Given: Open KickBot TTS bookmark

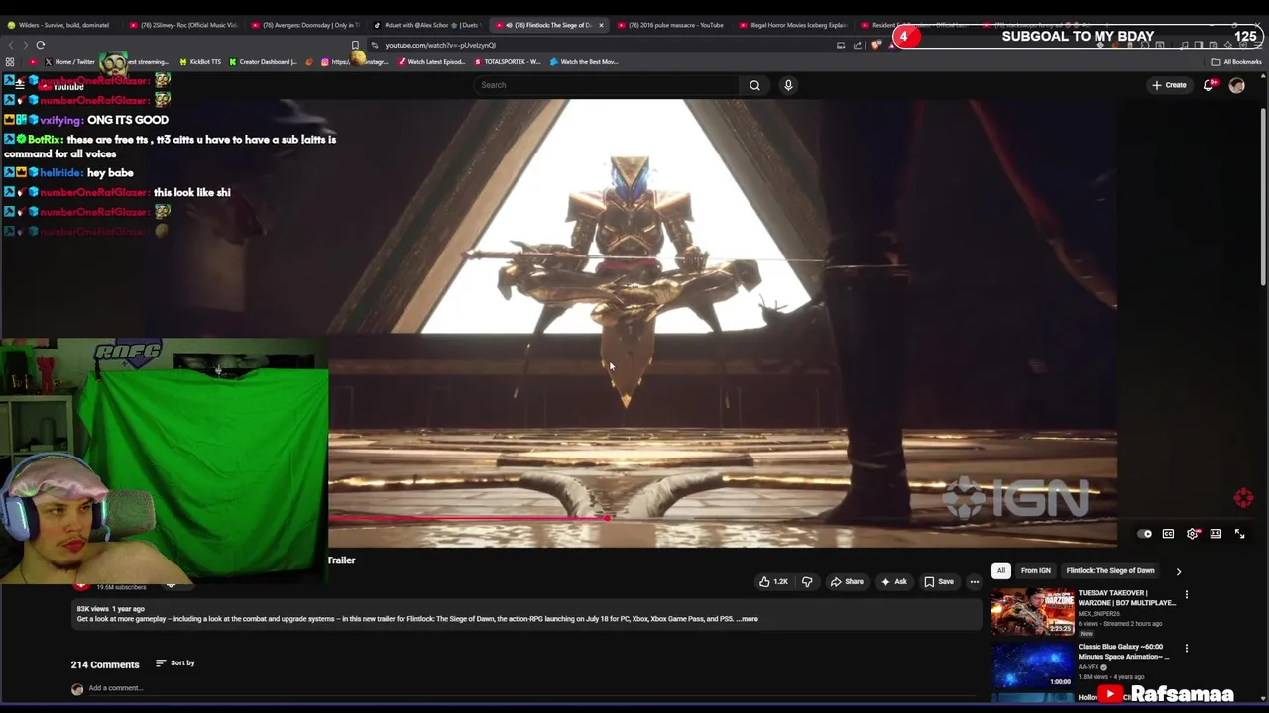Looking at the screenshot, I should click(x=200, y=62).
